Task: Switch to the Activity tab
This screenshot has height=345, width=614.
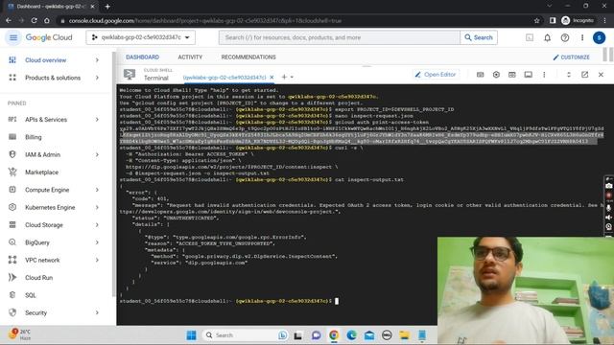Action: pyautogui.click(x=190, y=57)
